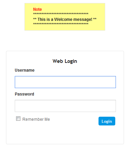This screenshot has width=130, height=150.
Task: Click the red Note heading
Action: tap(38, 9)
